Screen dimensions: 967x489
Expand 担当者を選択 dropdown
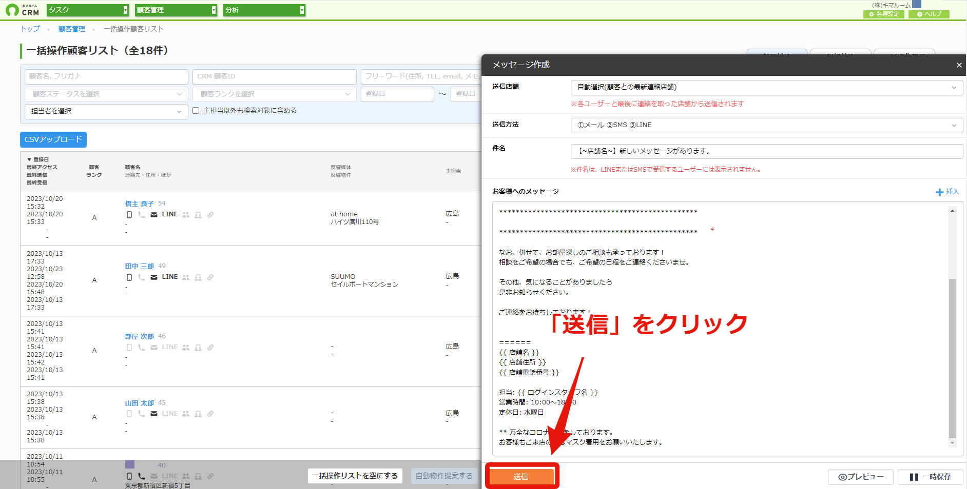pyautogui.click(x=106, y=111)
